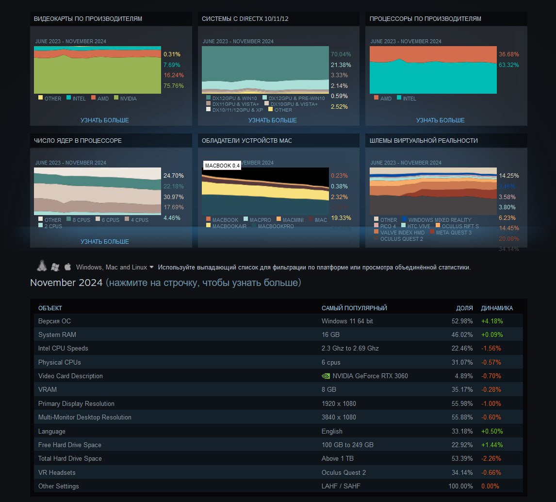Expand the VRAM row
The image size is (556, 502).
tap(278, 389)
